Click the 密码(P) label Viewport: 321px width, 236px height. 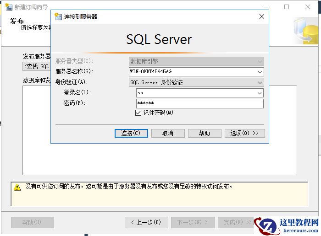[x=74, y=103]
